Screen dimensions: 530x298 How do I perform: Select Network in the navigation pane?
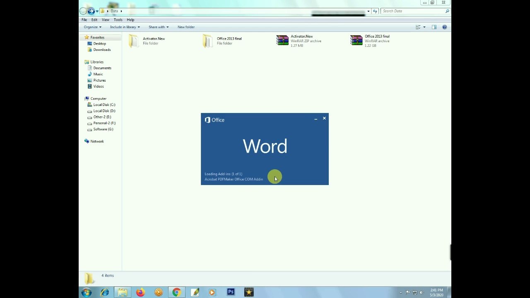[x=97, y=142]
